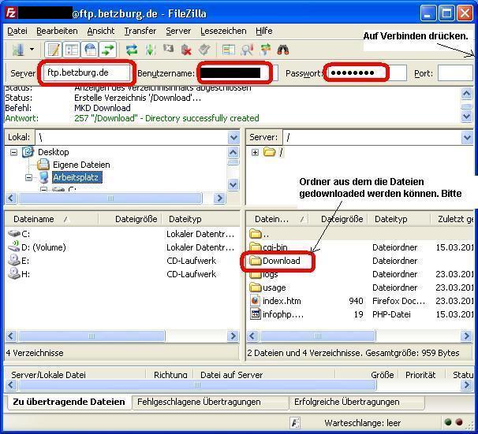Focus the Passwort field
The height and width of the screenshot is (434, 478).
(x=367, y=73)
